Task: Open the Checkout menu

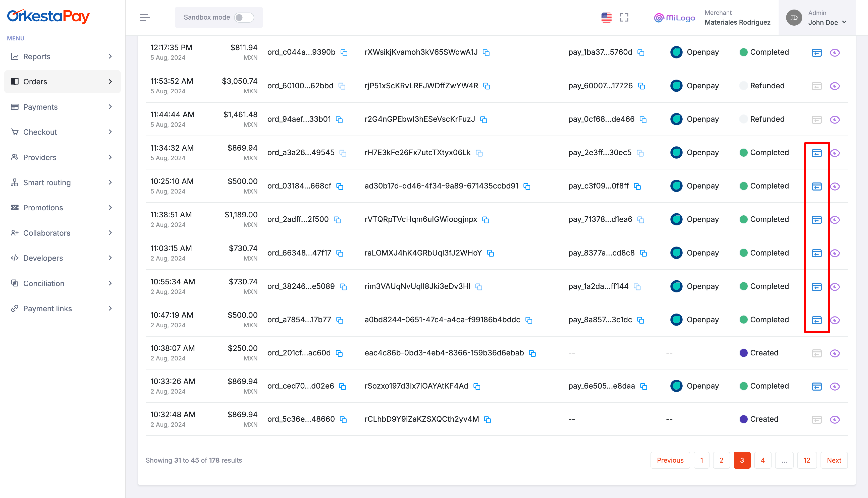Action: (x=62, y=132)
